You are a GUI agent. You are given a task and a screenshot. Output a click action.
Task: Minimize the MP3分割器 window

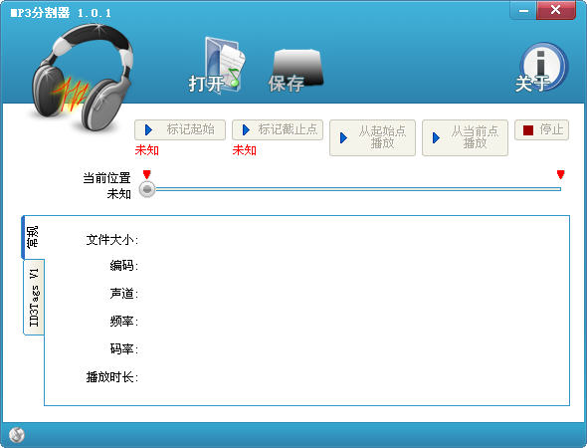[x=523, y=11]
